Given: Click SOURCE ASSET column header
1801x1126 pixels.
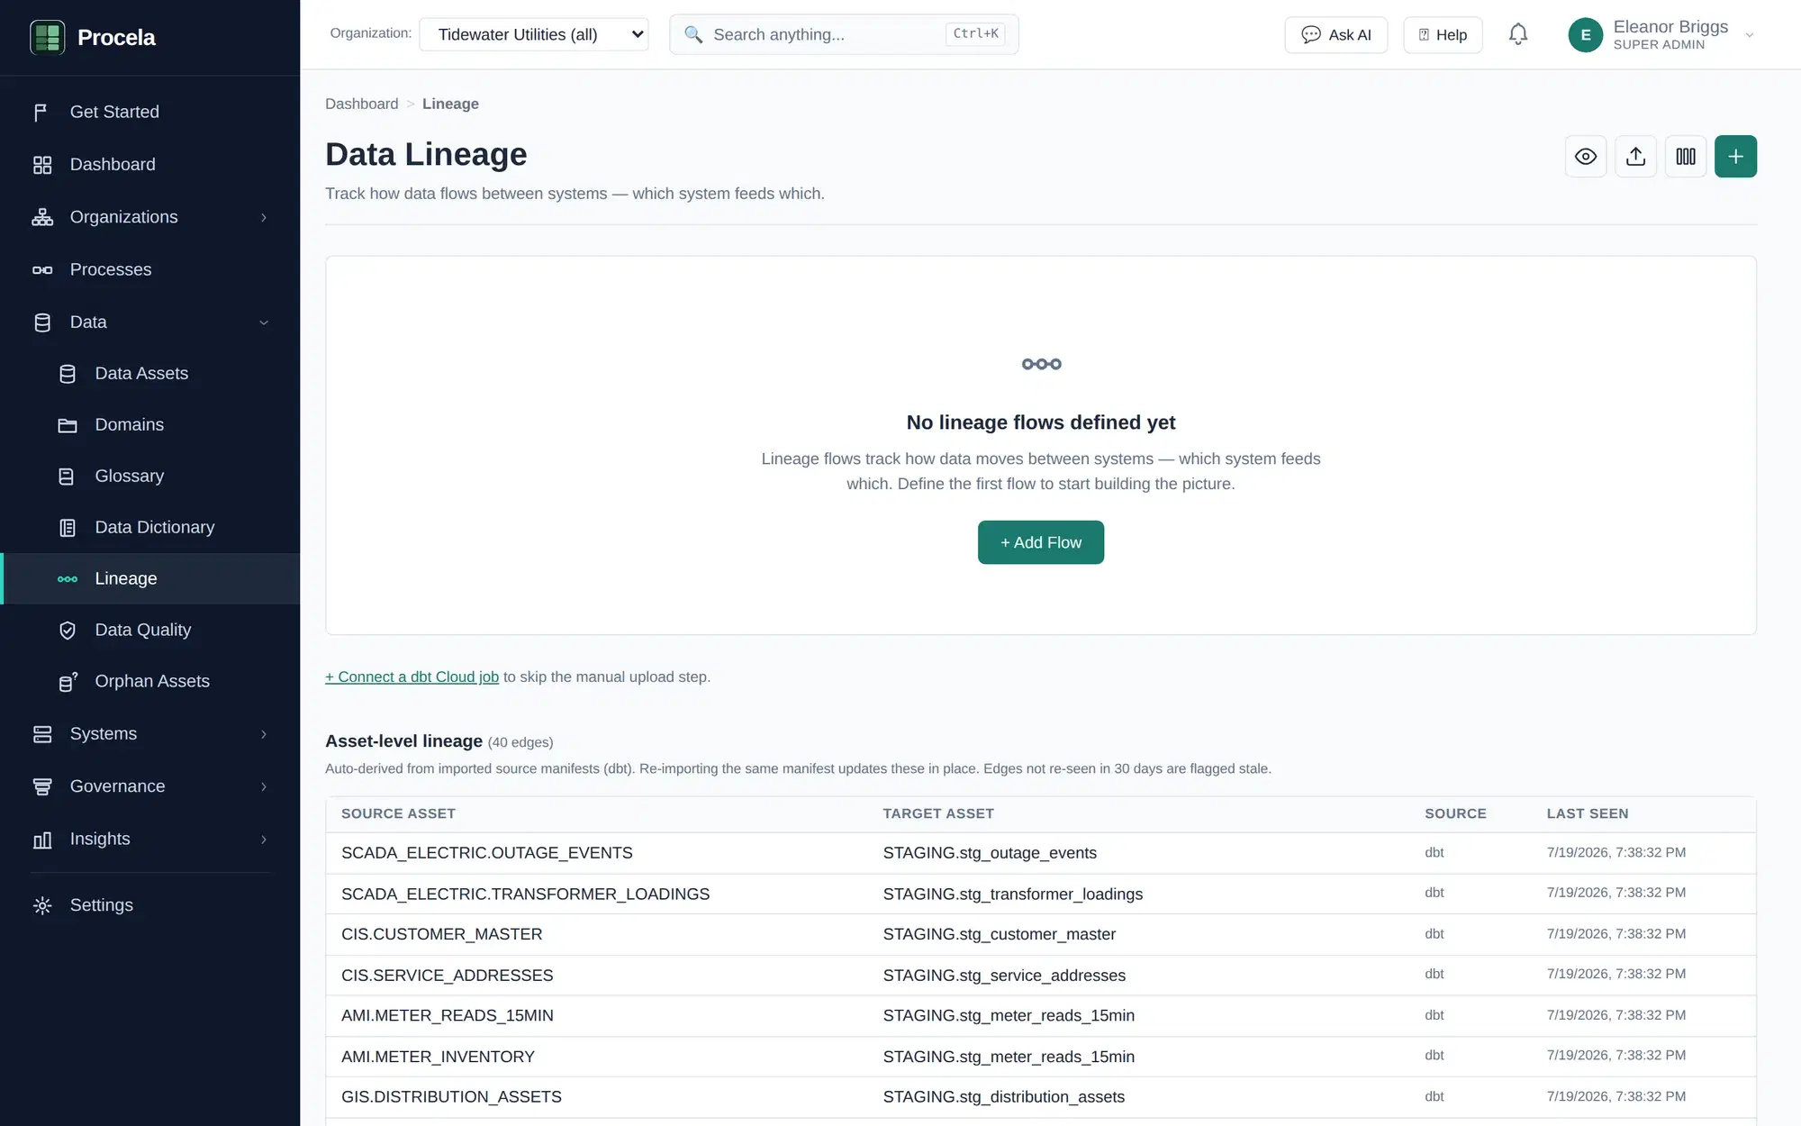Looking at the screenshot, I should (x=398, y=813).
